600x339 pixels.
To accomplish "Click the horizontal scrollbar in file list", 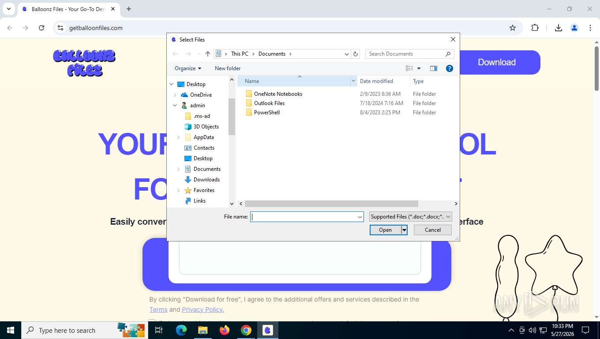I will 331,204.
